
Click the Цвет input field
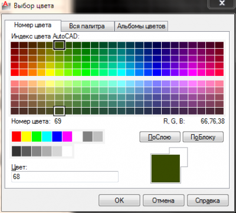[x=65, y=177]
